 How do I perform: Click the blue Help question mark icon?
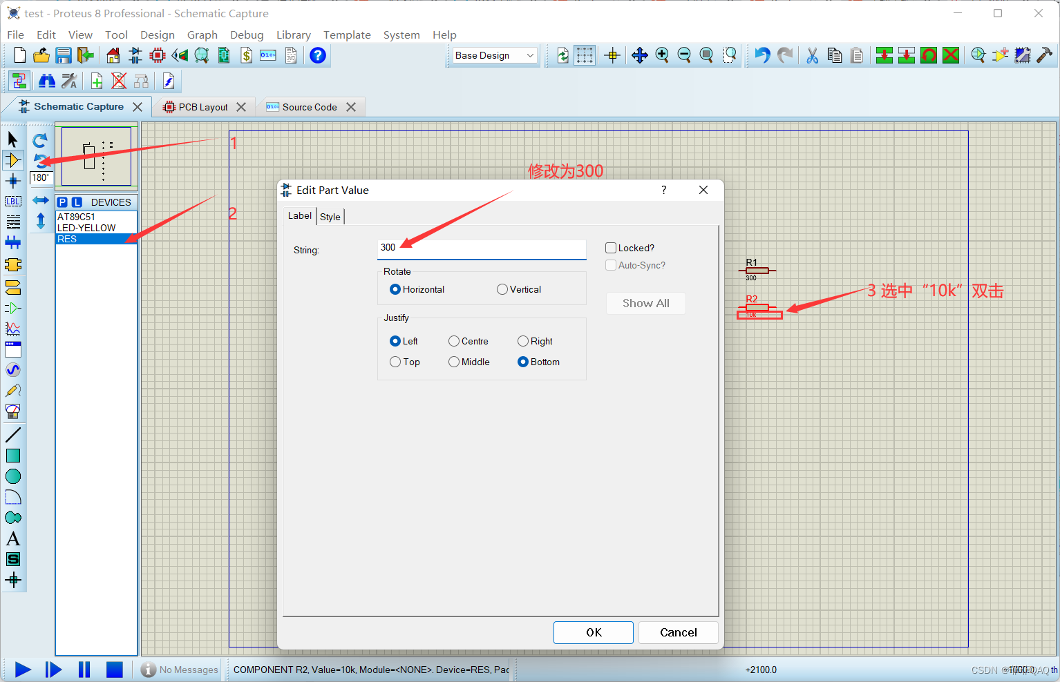318,55
